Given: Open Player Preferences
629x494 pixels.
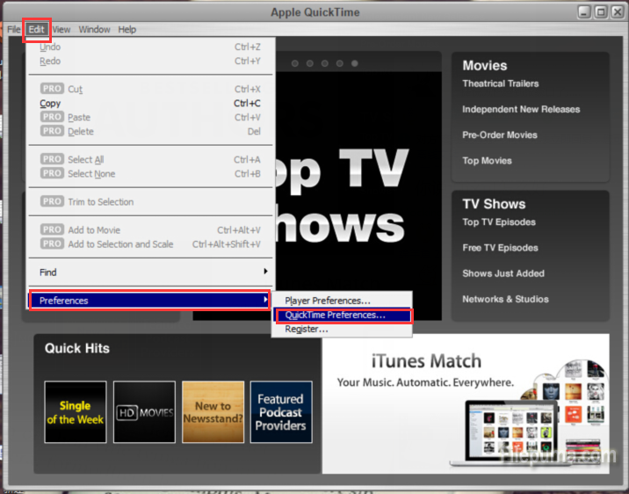Looking at the screenshot, I should click(328, 301).
